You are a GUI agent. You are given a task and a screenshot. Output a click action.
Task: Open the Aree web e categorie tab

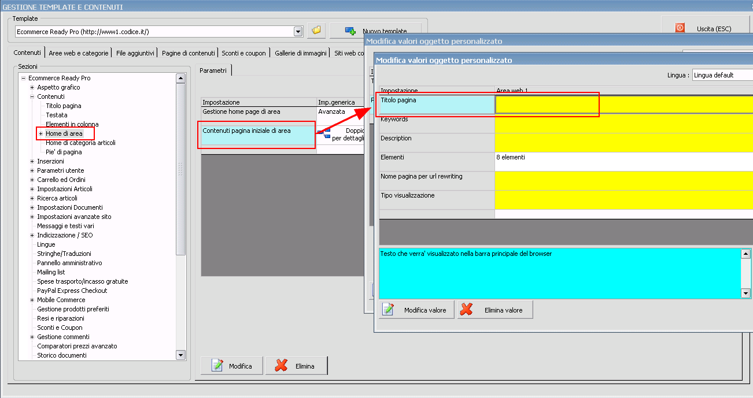click(79, 53)
